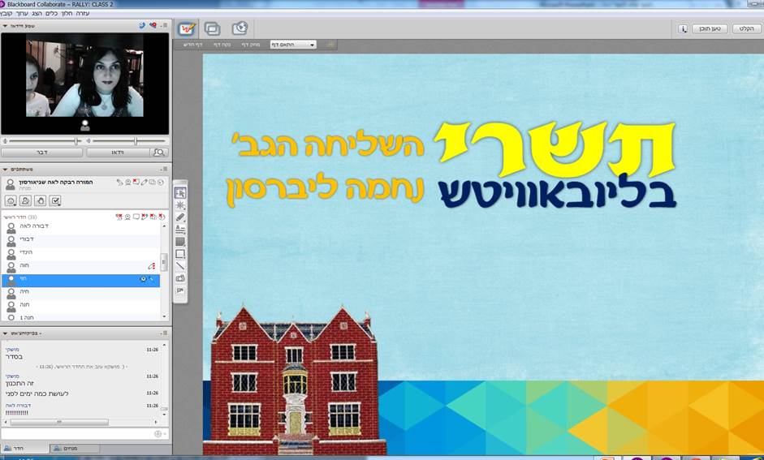Click the new page button in whiteboard bar
This screenshot has height=460, width=764.
[193, 45]
